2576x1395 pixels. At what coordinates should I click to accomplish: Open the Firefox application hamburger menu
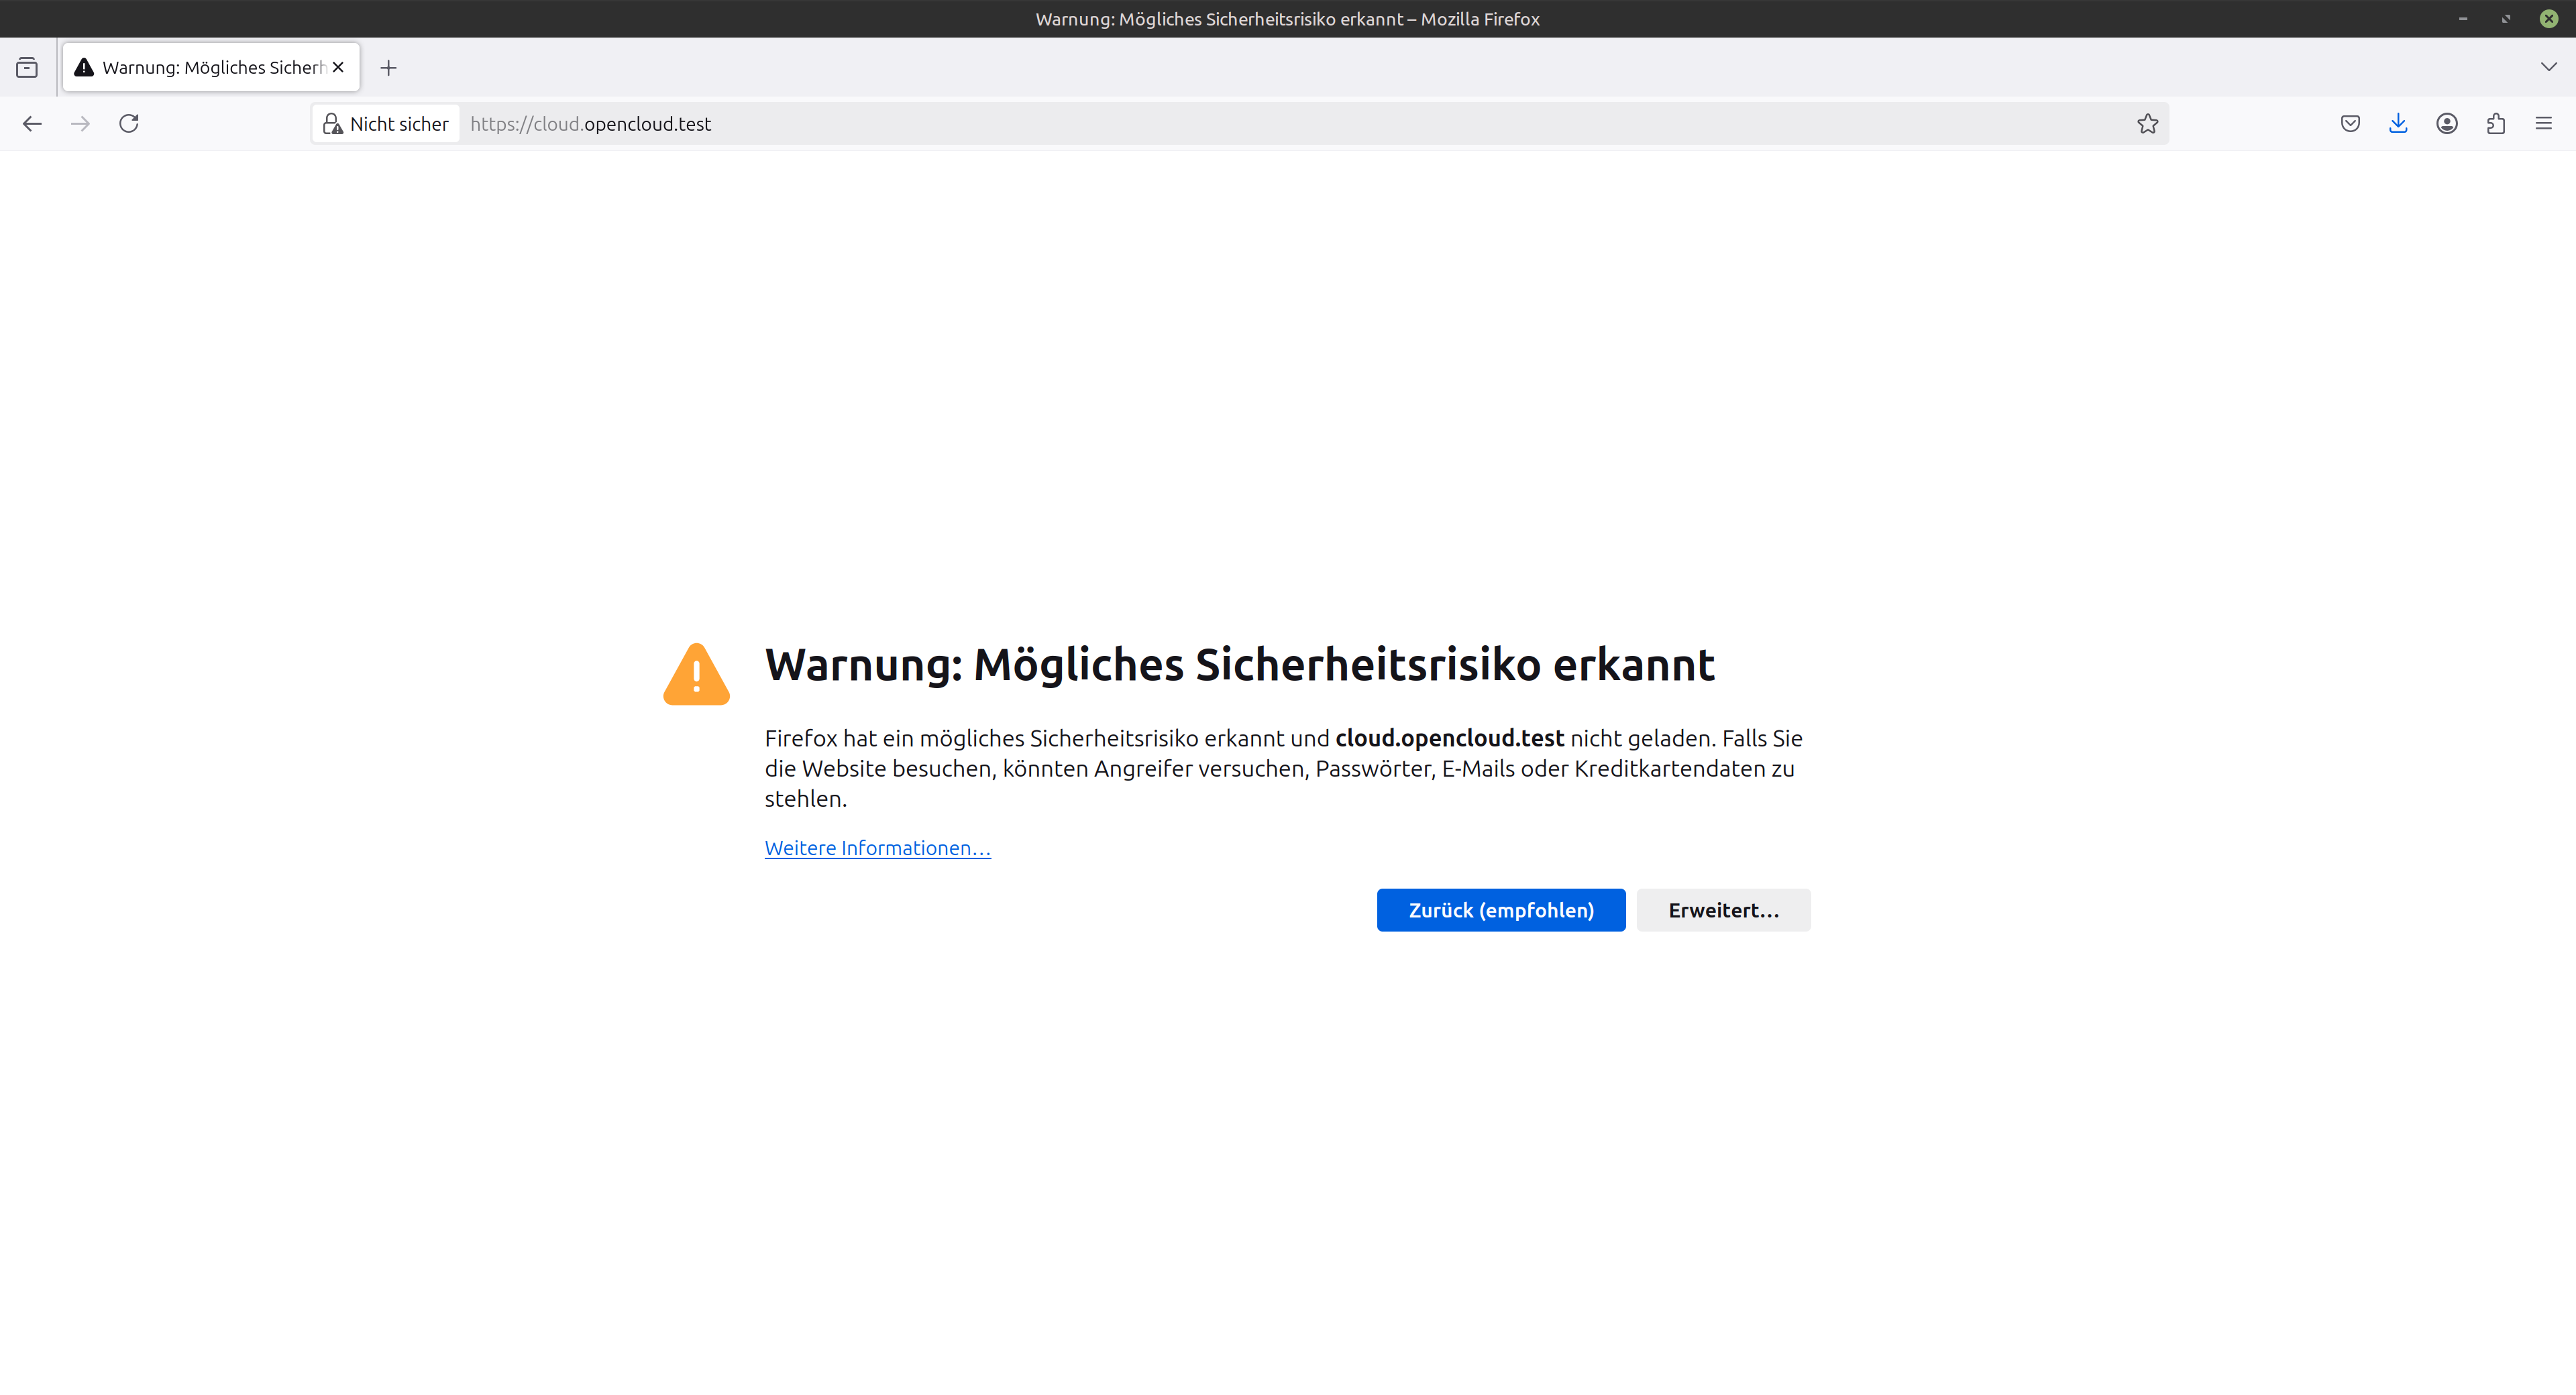pos(2544,123)
